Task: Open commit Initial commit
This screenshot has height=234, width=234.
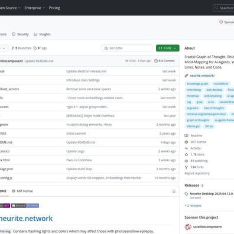Action: (x=76, y=134)
